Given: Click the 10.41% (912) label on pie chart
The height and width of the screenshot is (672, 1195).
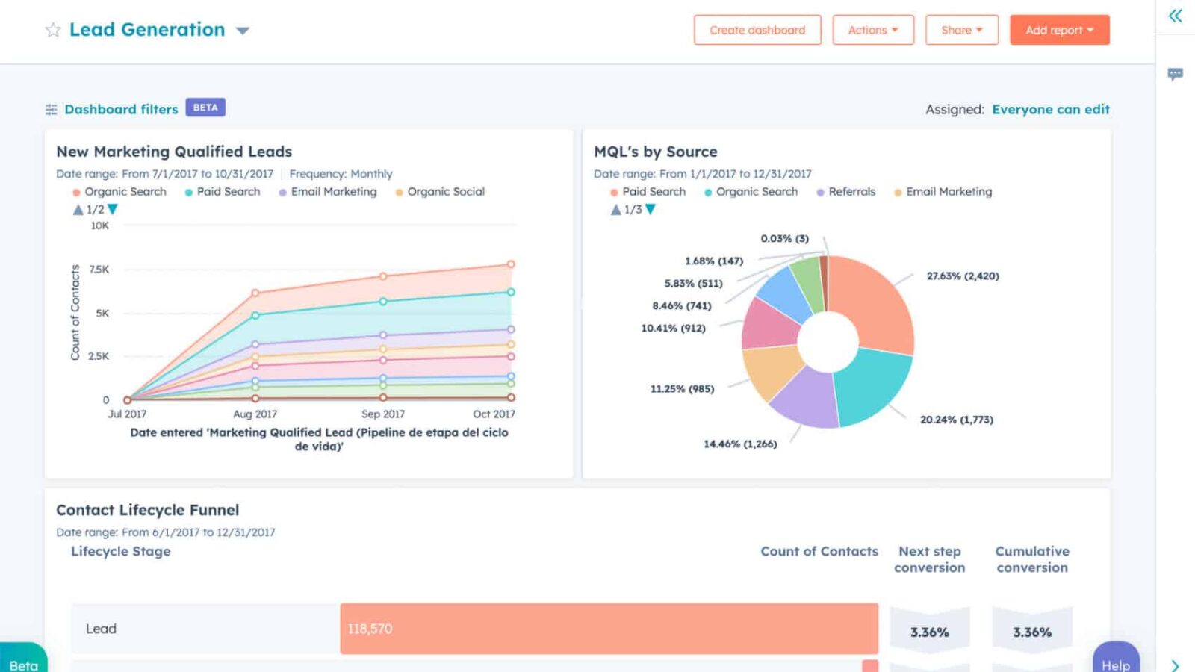Looking at the screenshot, I should click(673, 329).
